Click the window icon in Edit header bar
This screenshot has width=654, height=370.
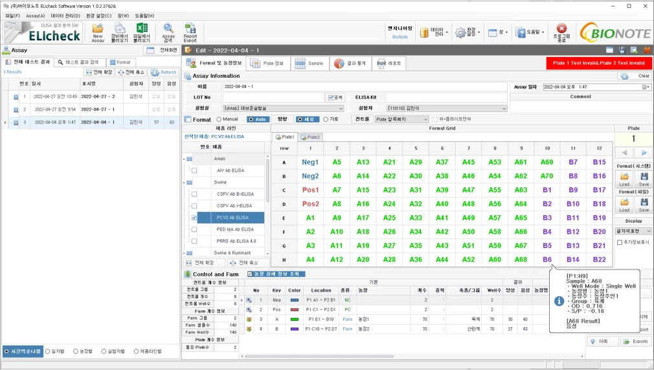pyautogui.click(x=610, y=50)
